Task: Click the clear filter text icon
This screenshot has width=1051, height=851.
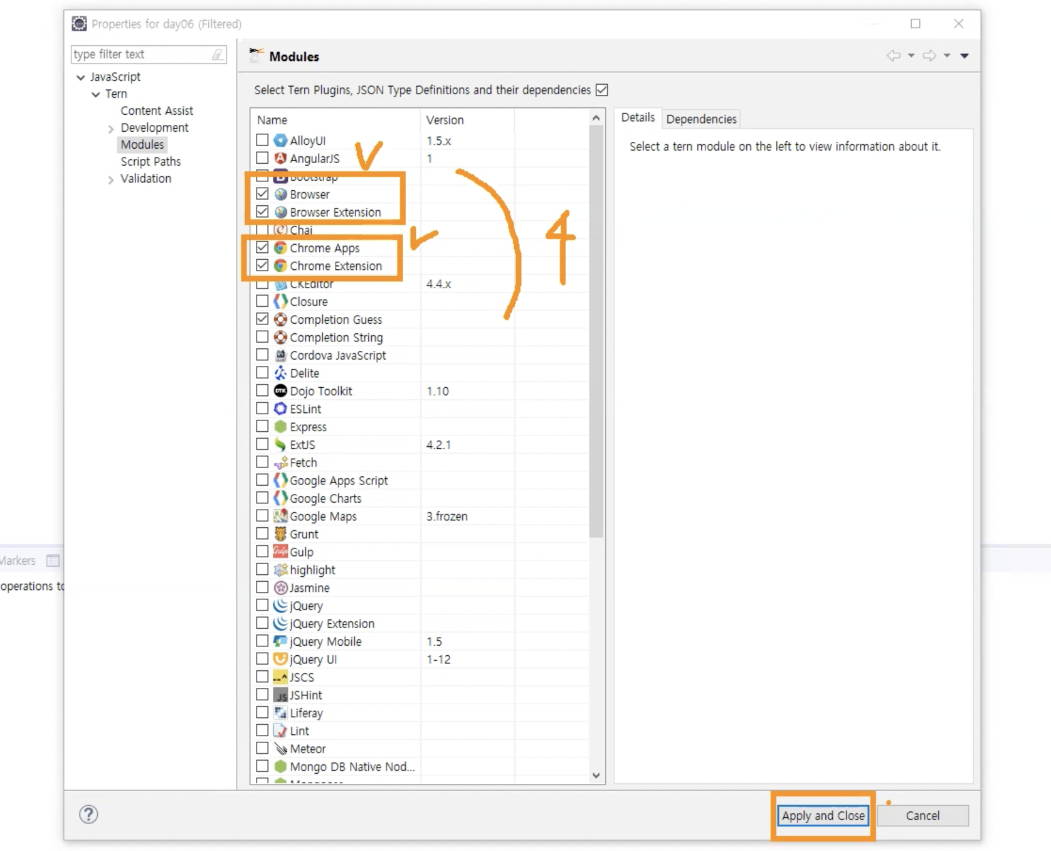Action: tap(217, 55)
